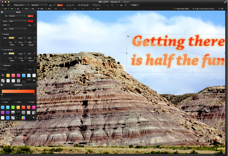Open the Stroke type dropdown
This screenshot has width=228, height=156.
[17, 21]
